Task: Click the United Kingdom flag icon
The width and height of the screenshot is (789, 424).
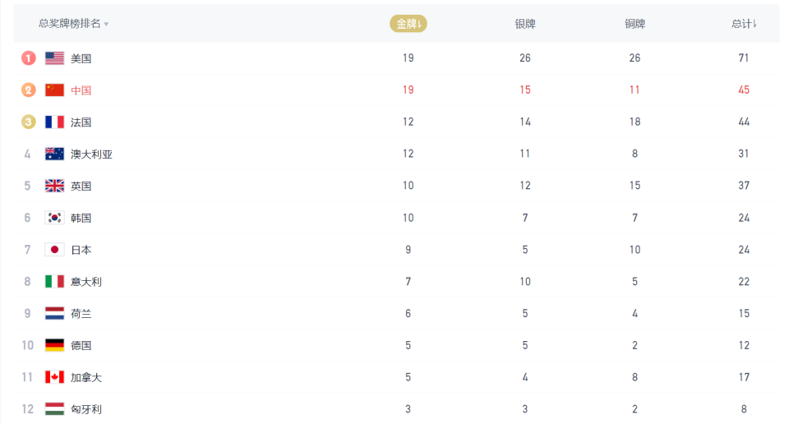Action: tap(54, 186)
